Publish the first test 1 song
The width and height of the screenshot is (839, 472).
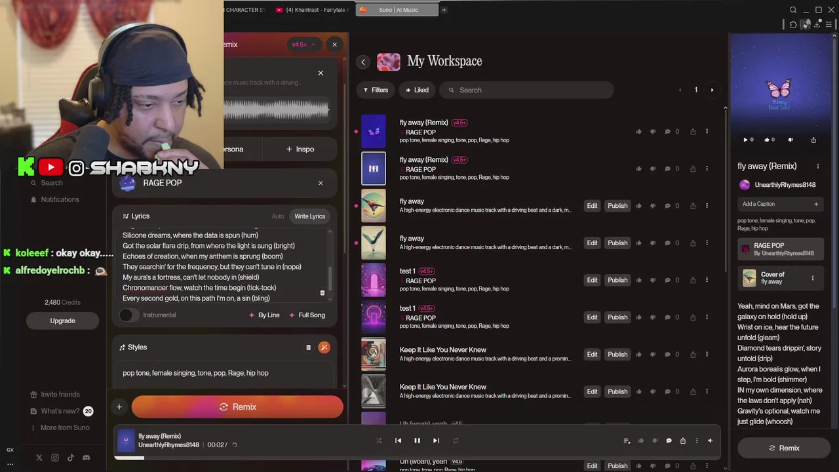click(617, 280)
